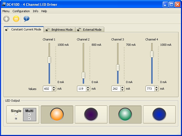Image resolution: width=182 pixels, height=136 pixels.
Task: Increase Channel 3 value with up arrow
Action: [122, 88]
